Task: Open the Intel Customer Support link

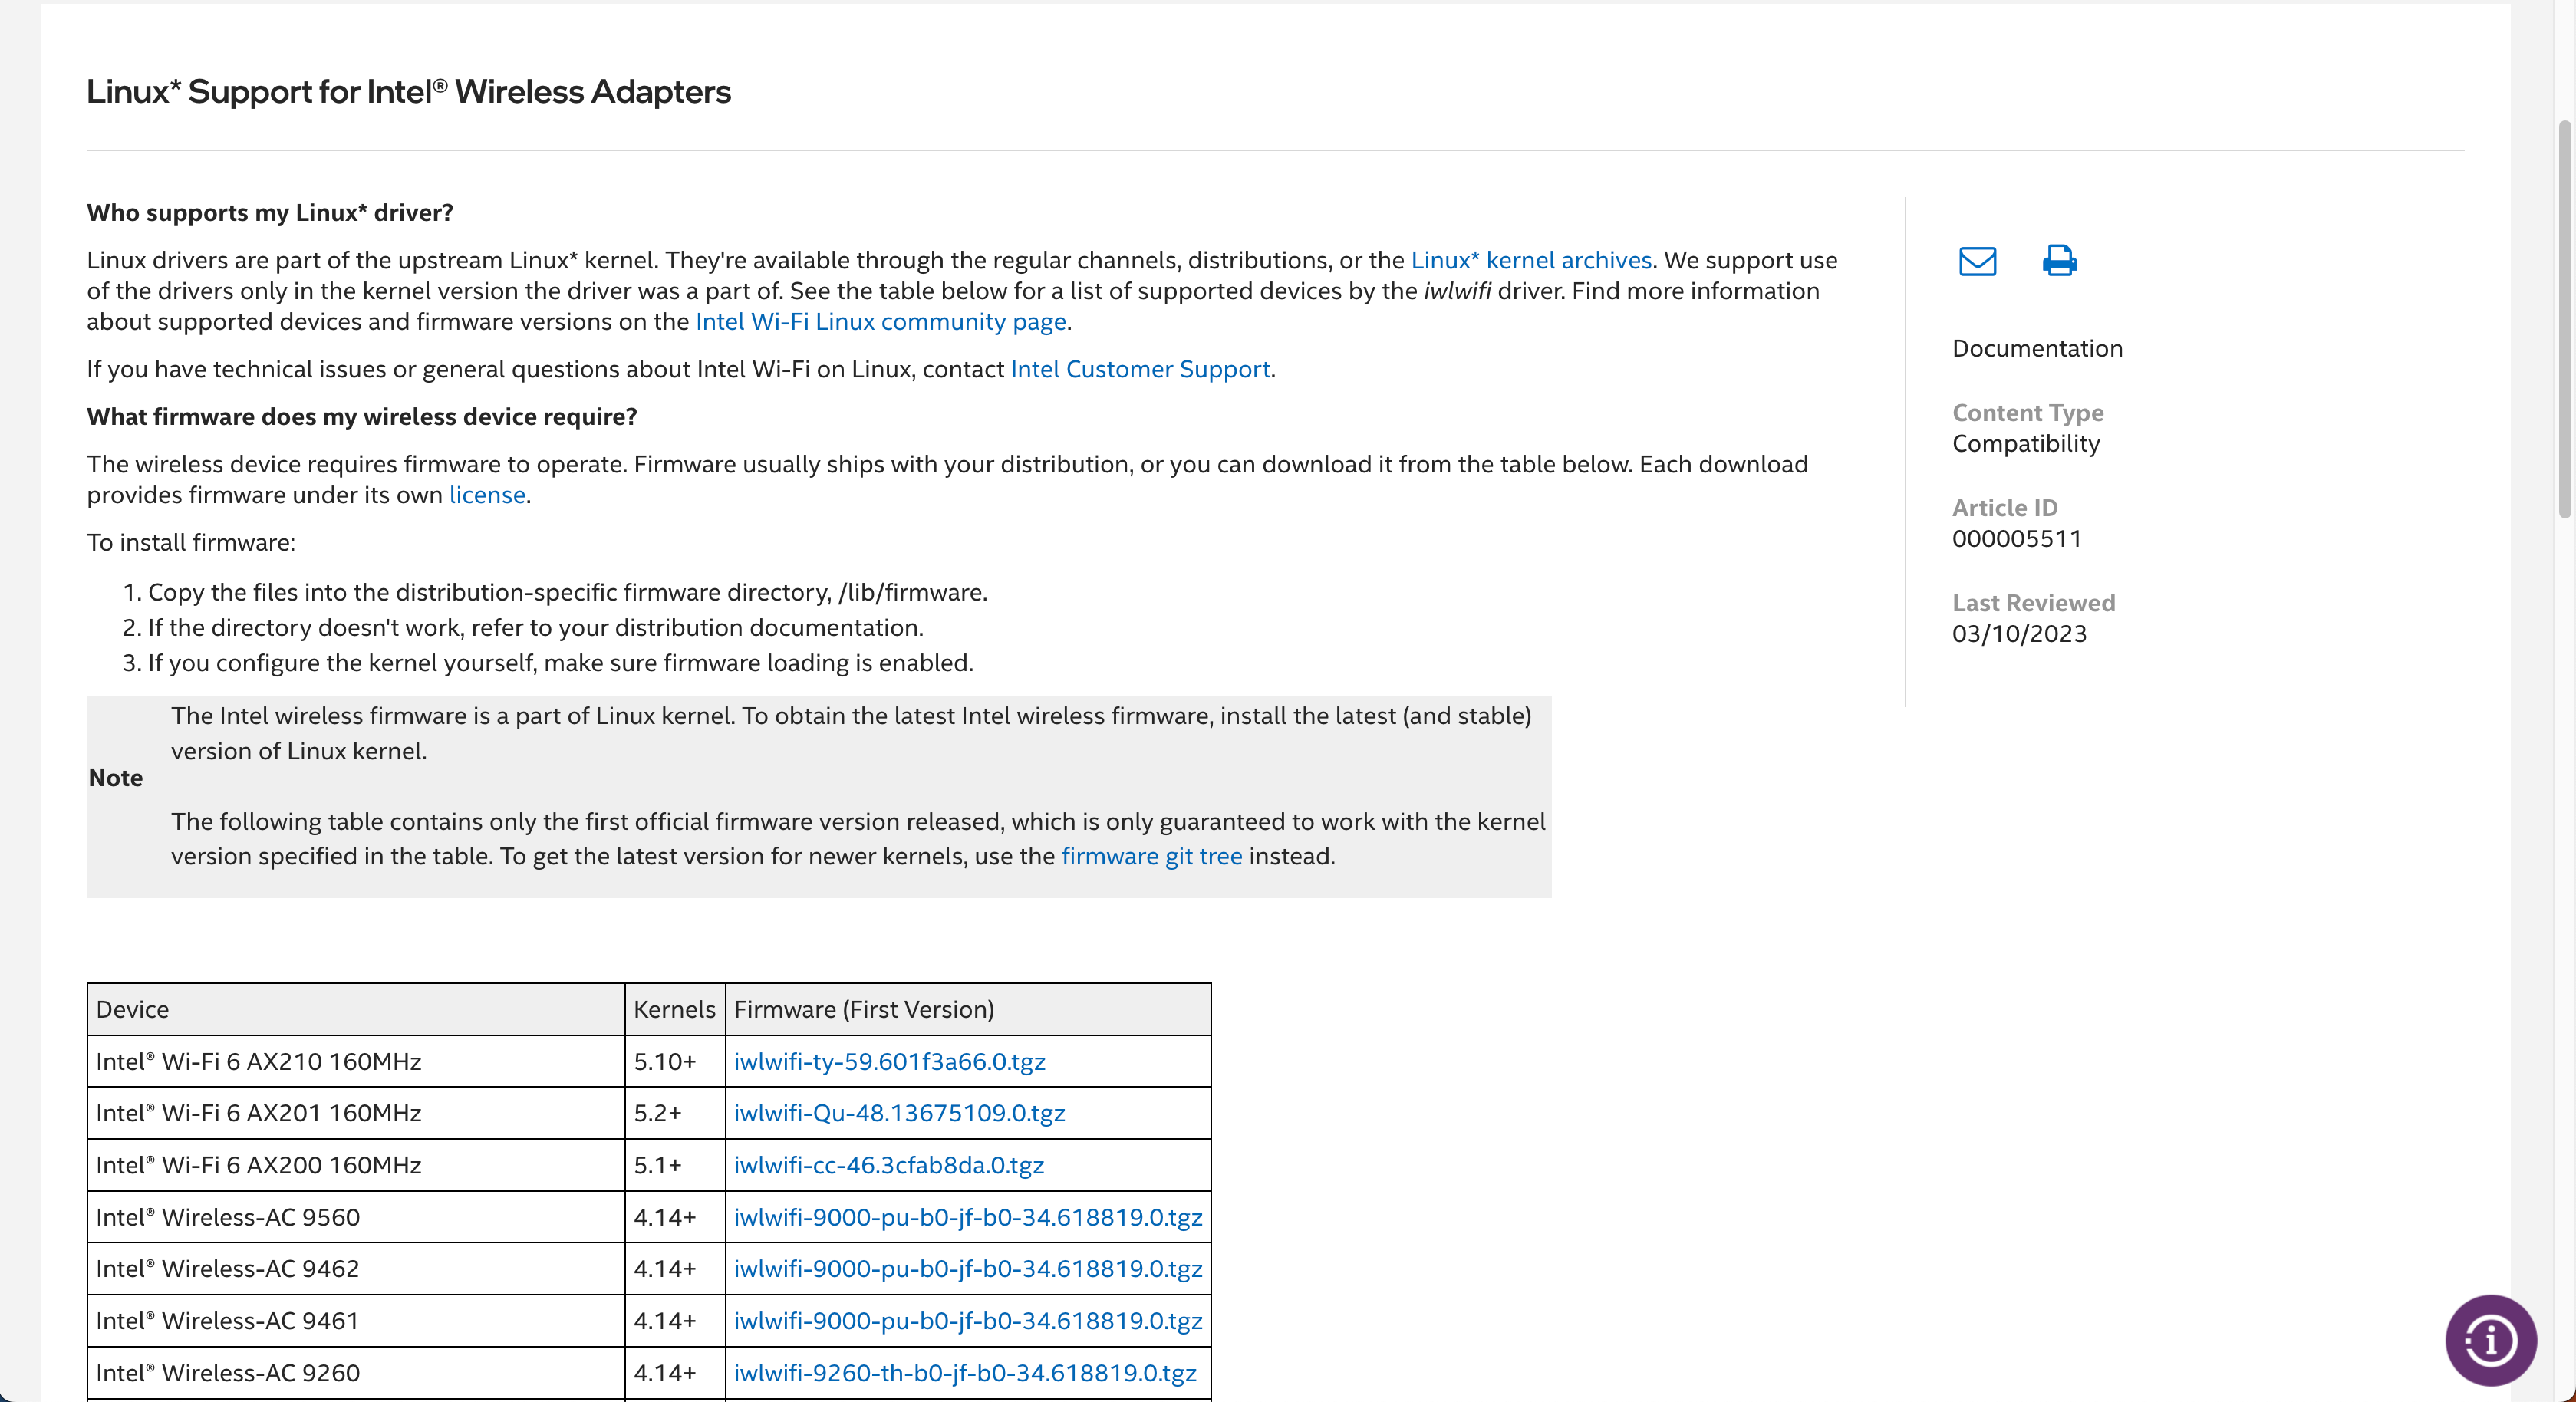Action: click(x=1140, y=369)
